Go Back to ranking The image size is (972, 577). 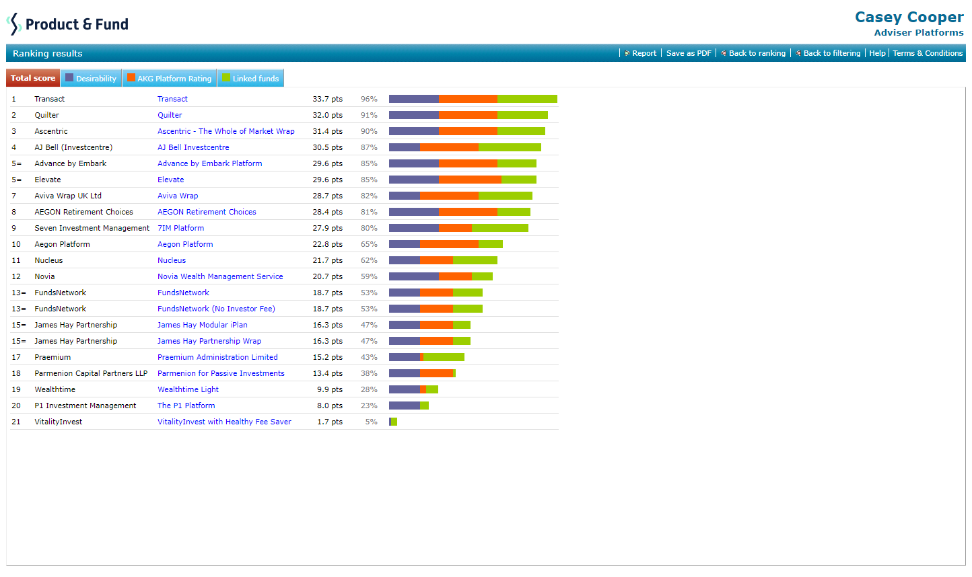pyautogui.click(x=757, y=53)
